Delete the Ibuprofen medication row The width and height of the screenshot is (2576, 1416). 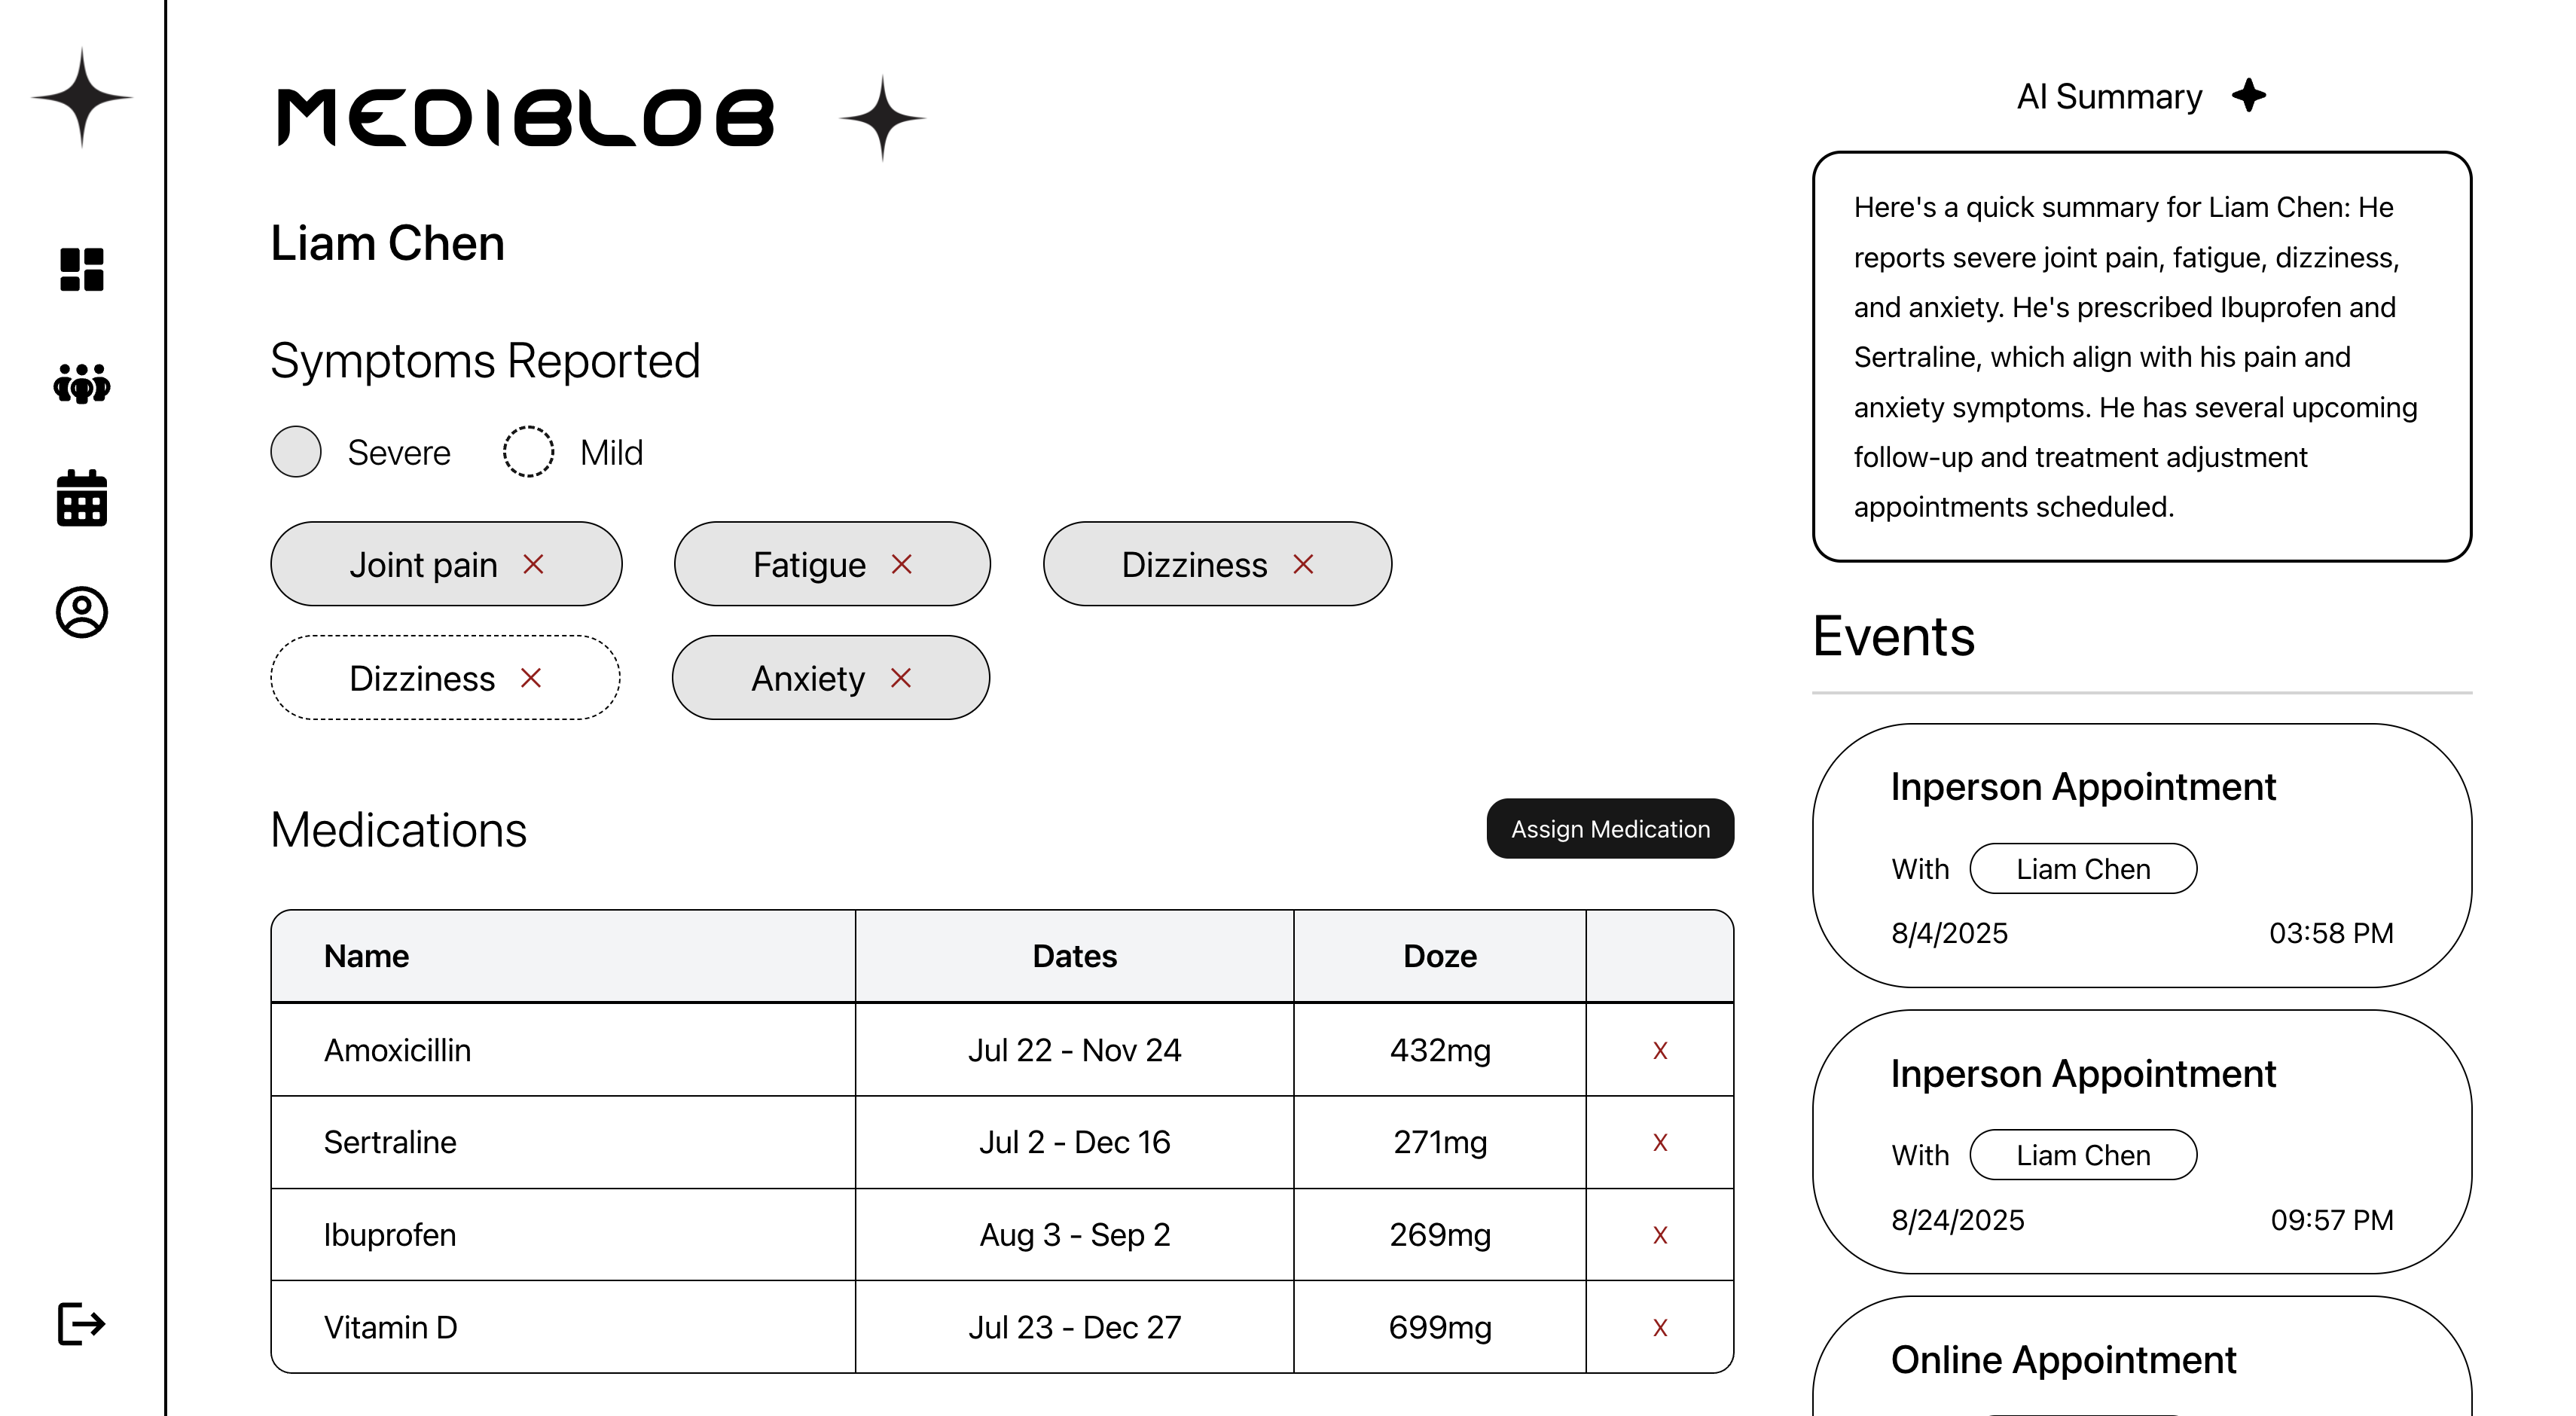coord(1660,1235)
